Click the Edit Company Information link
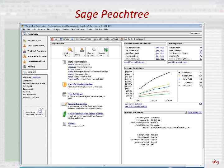The image size is (224, 168). [195, 113]
